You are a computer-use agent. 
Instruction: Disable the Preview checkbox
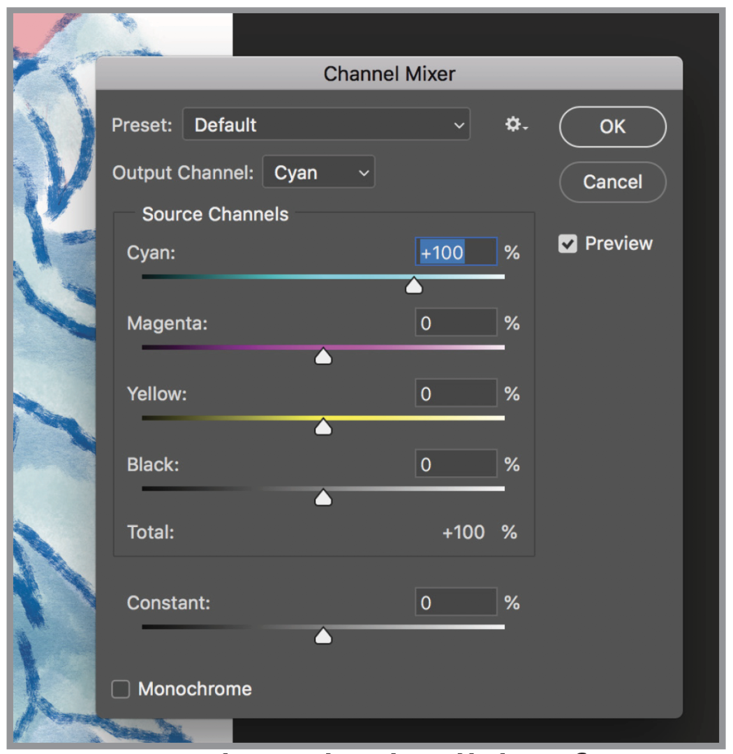pos(568,244)
